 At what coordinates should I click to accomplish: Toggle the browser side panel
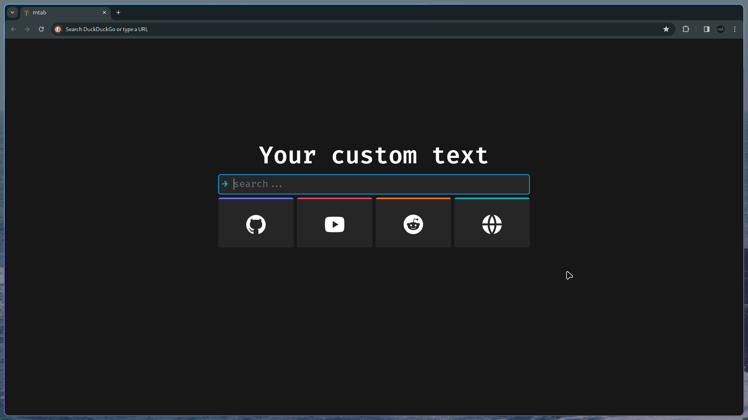706,29
